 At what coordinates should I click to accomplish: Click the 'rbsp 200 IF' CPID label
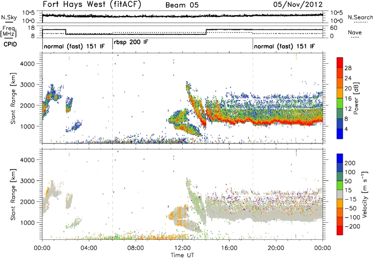[x=131, y=42]
